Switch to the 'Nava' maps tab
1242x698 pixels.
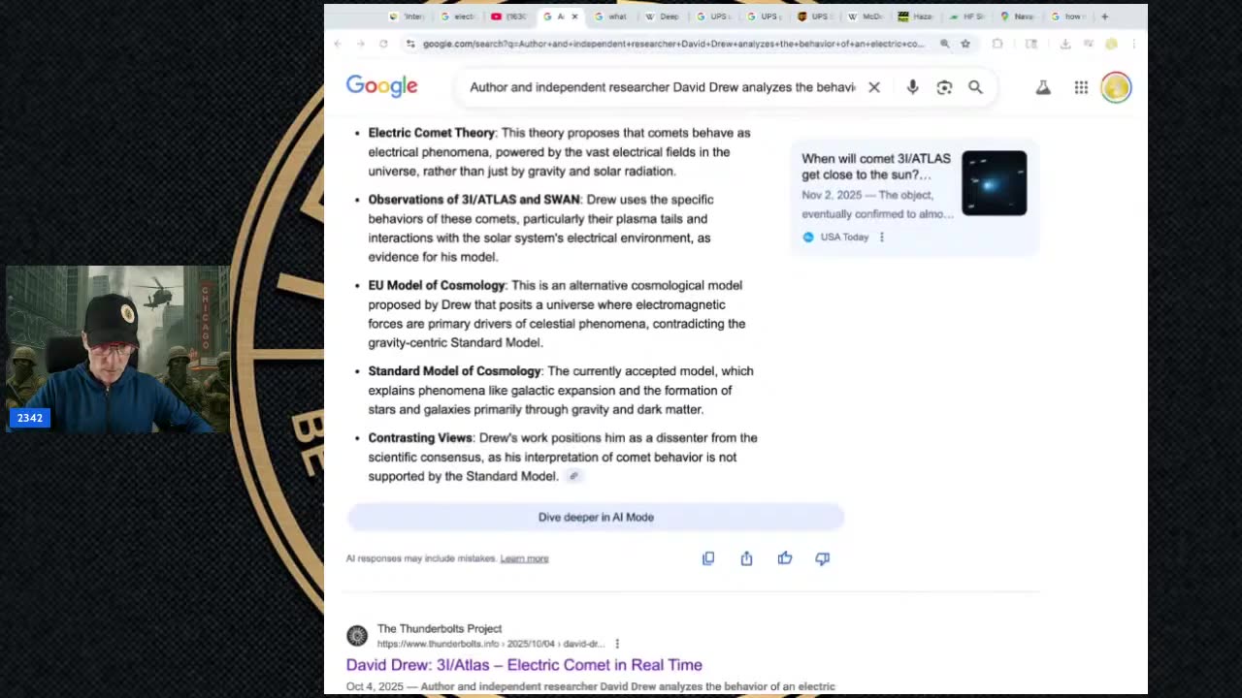[x=1018, y=16]
